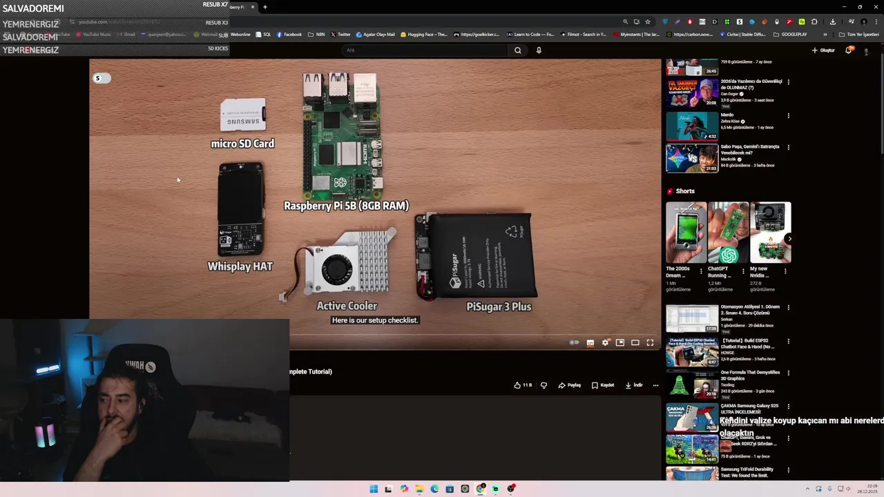The height and width of the screenshot is (497, 884).
Task: Open File Explorer from taskbar
Action: [x=419, y=489]
